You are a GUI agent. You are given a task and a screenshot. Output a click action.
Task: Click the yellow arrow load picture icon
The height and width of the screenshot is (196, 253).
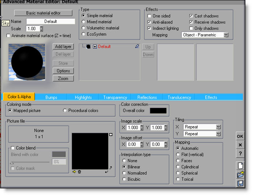coord(75,172)
